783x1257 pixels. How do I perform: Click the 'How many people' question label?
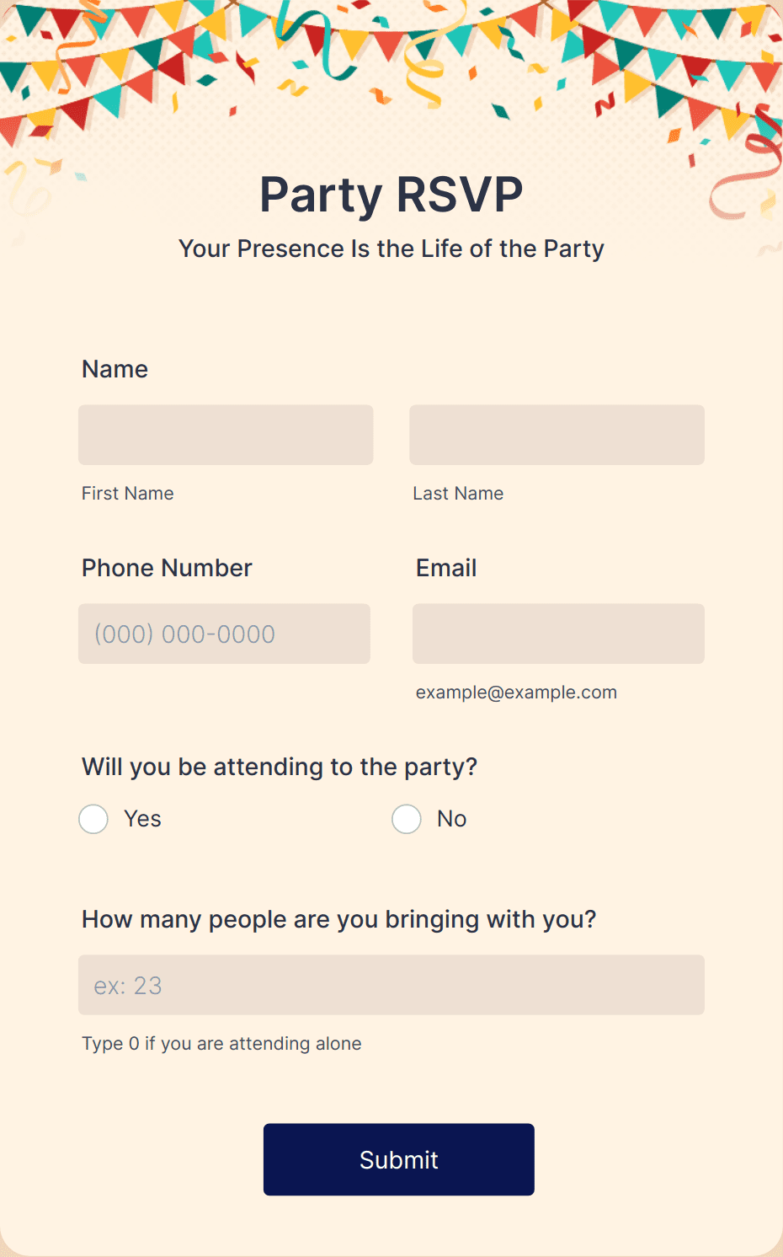pos(339,919)
